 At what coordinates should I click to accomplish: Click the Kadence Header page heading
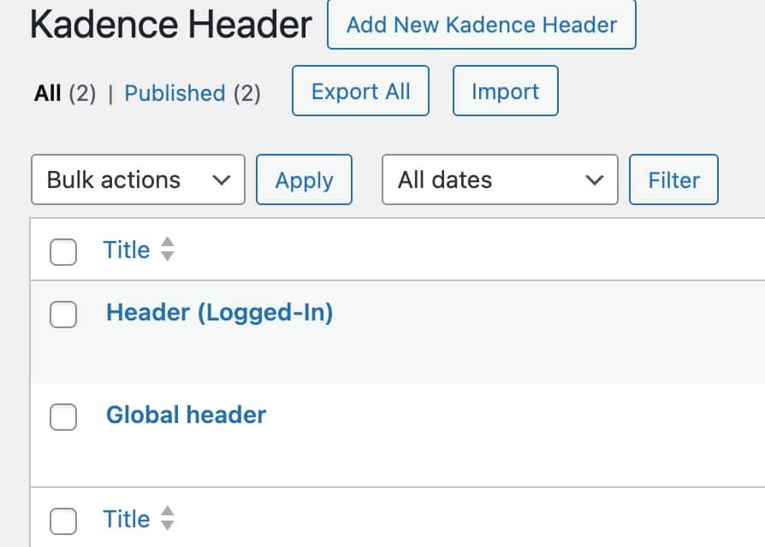point(171,26)
